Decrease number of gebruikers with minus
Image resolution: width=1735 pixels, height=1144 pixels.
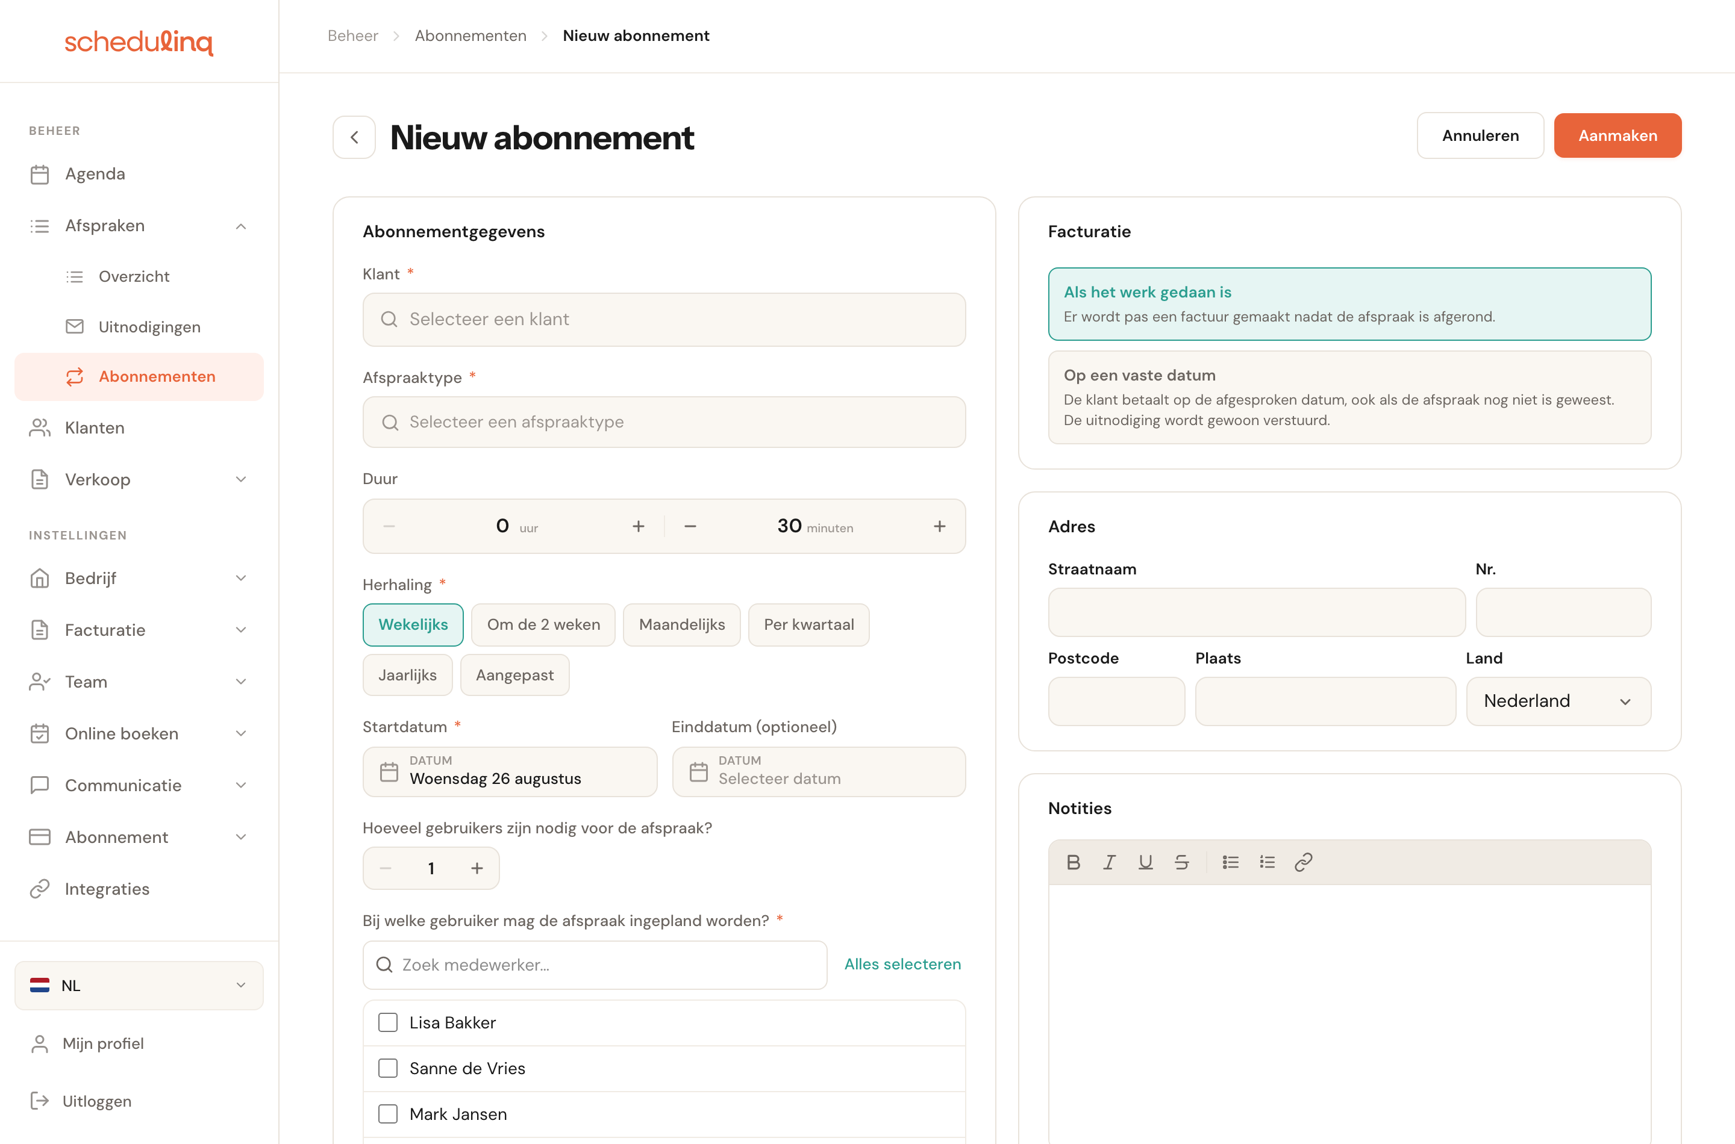pos(386,868)
